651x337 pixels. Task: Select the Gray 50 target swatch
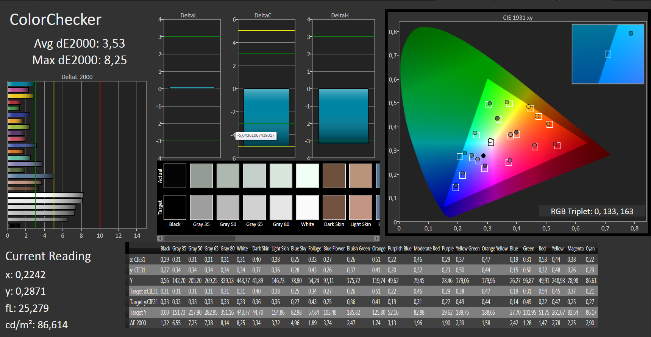pyautogui.click(x=228, y=207)
